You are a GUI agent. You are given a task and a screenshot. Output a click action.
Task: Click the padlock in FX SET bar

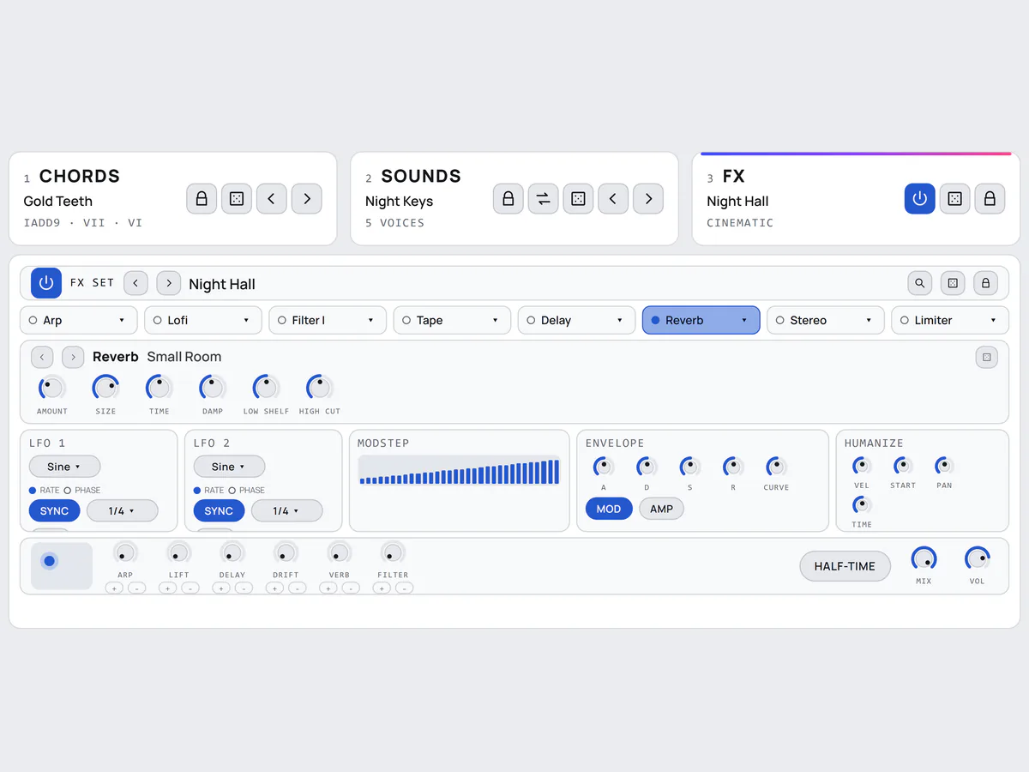[985, 283]
